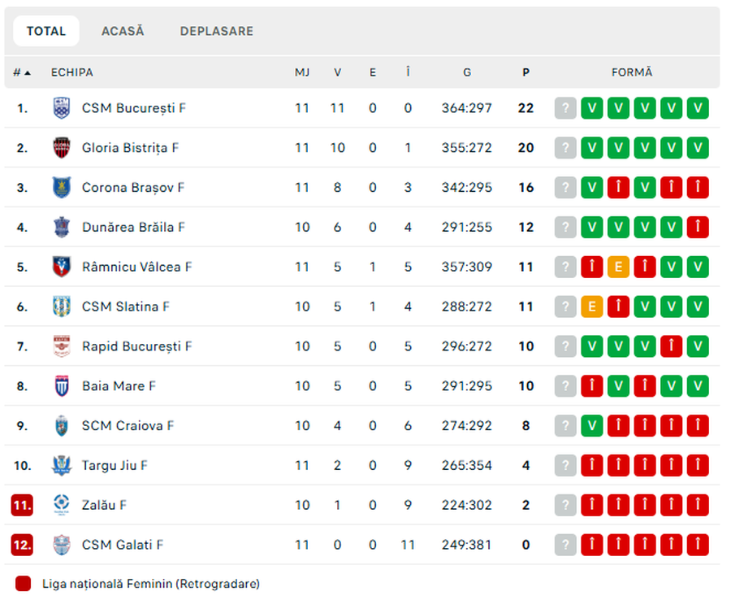Sort standings by P points column

point(526,72)
